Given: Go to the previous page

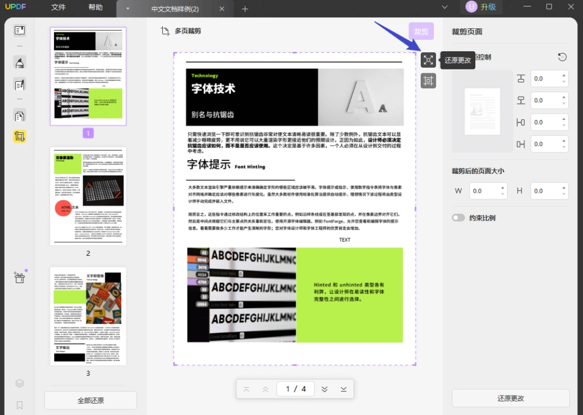Looking at the screenshot, I should point(265,389).
